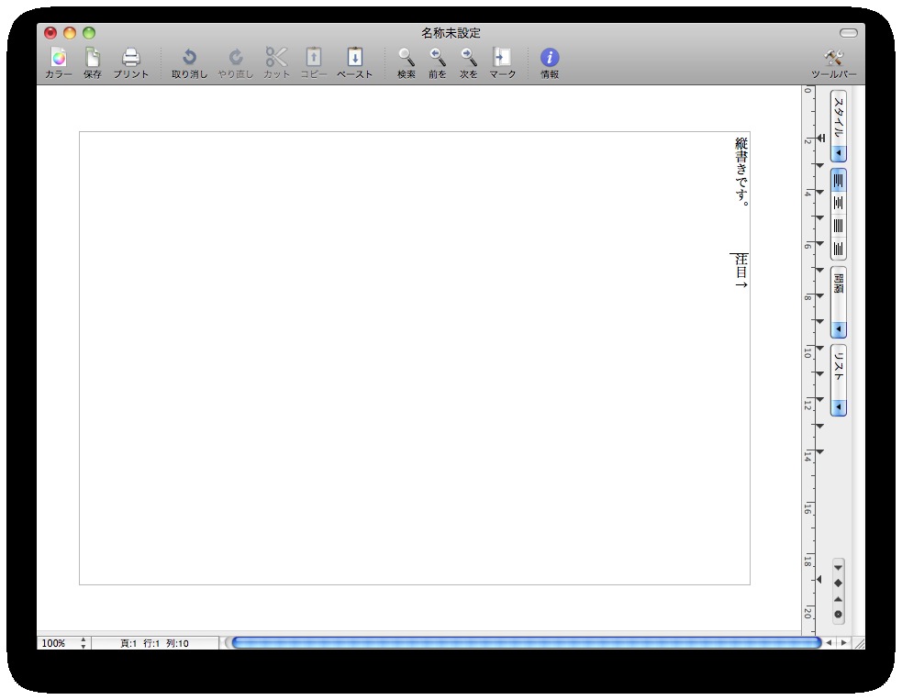Image resolution: width=902 pixels, height=700 pixels.
Task: Click the 注目→ text in document
Action: click(x=741, y=271)
